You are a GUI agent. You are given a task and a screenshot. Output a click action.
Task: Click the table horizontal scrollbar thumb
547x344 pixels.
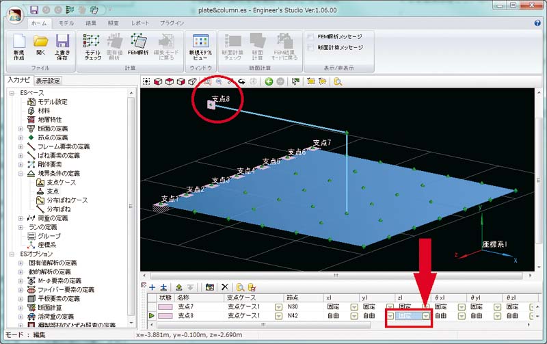(x=264, y=325)
